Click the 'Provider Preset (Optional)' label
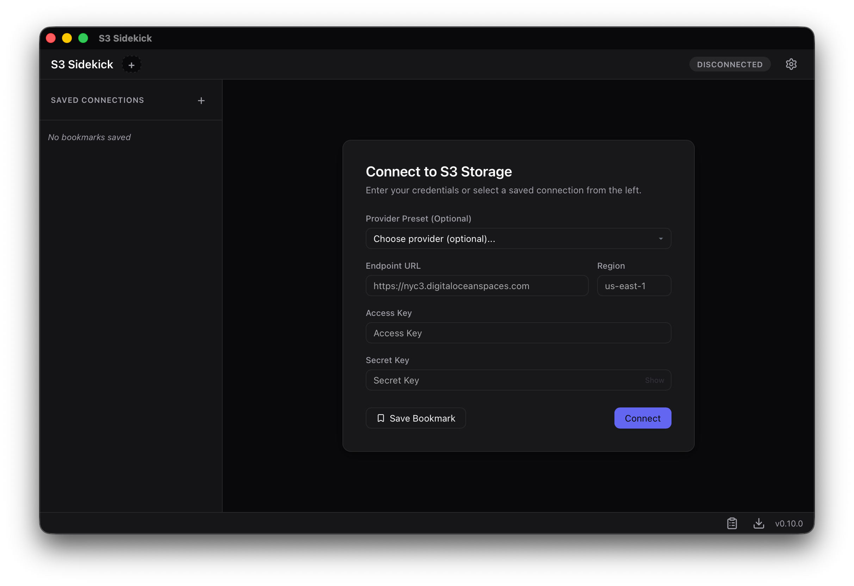Screen dimensions: 854x586 tap(419, 219)
